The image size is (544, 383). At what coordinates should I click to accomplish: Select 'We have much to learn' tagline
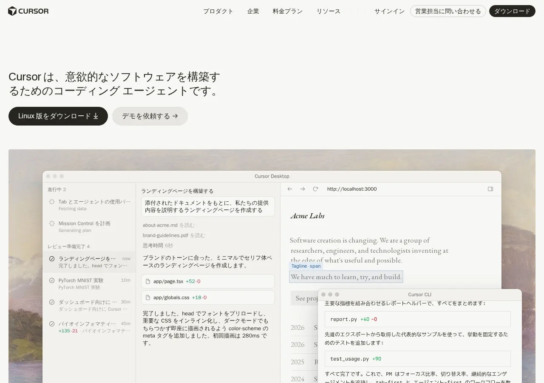point(346,277)
